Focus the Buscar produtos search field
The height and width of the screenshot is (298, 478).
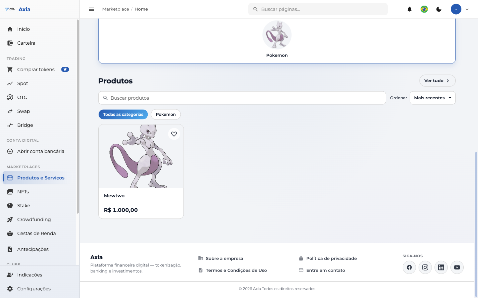coord(242,98)
